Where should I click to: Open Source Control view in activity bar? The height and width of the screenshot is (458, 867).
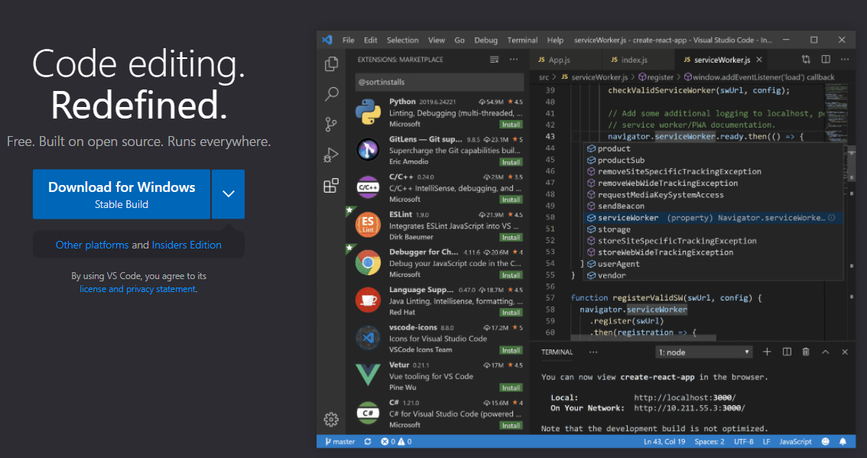pos(331,124)
